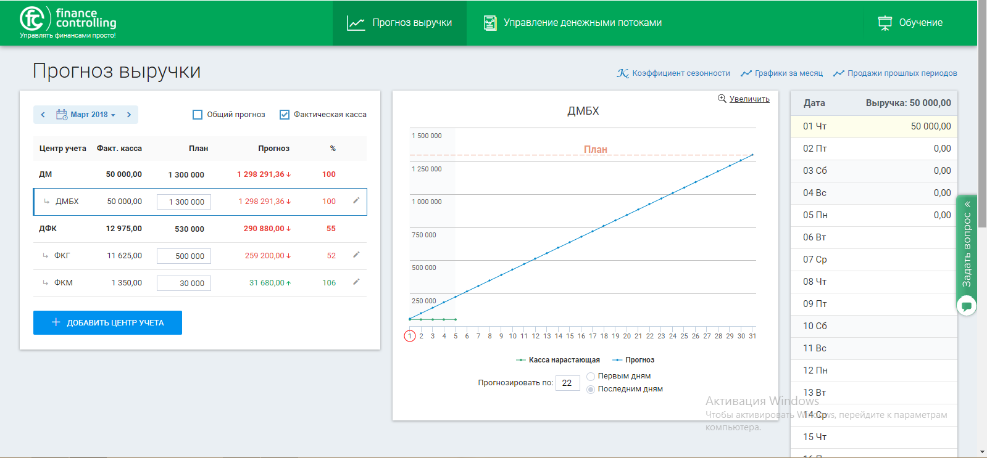Select Первым дням radio option
Screen dimensions: 987x458
(x=591, y=376)
